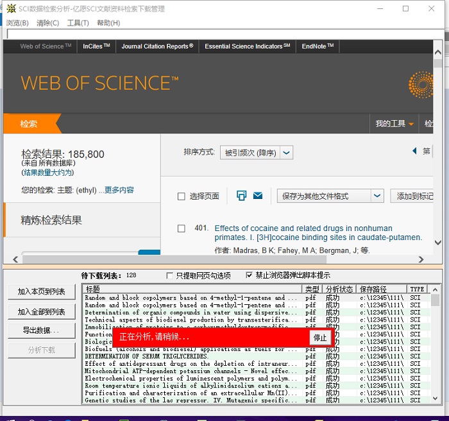Enable 只提取网页勾选项 option

click(x=170, y=275)
